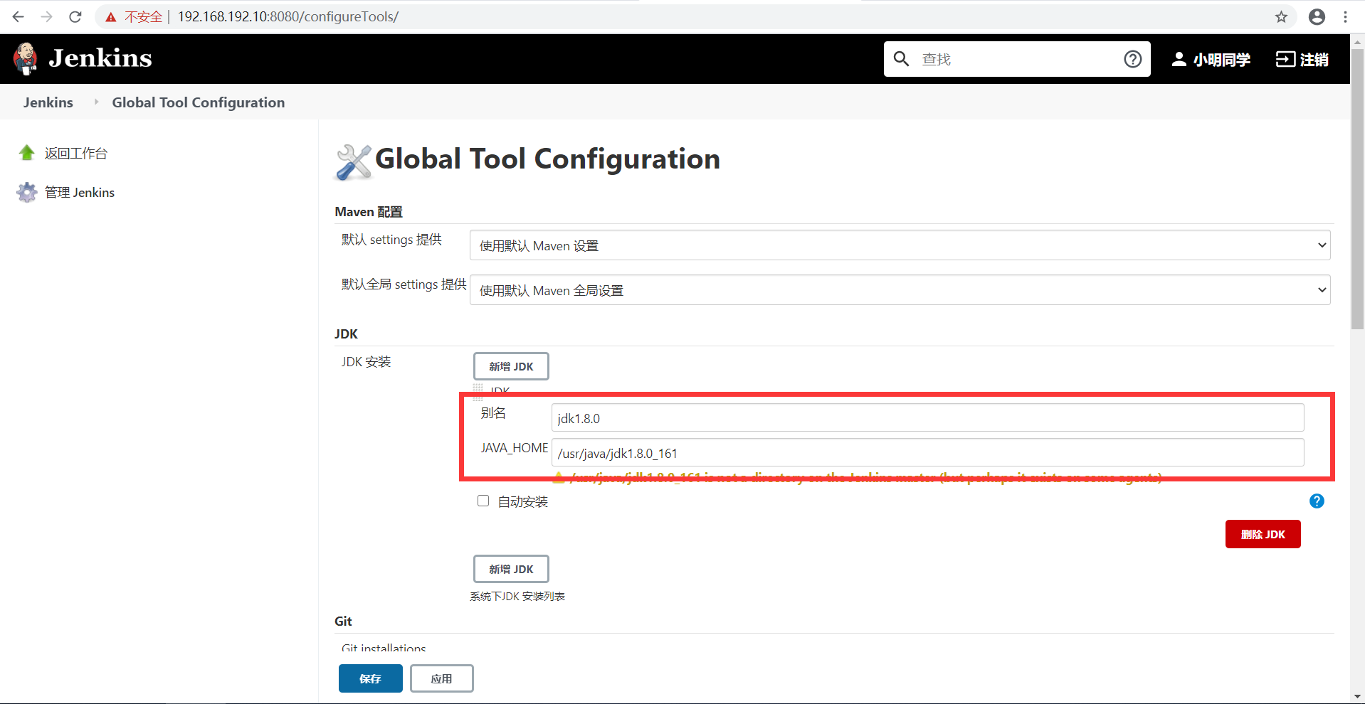This screenshot has width=1365, height=704.
Task: Click the JAVA_HOME input field
Action: click(927, 452)
